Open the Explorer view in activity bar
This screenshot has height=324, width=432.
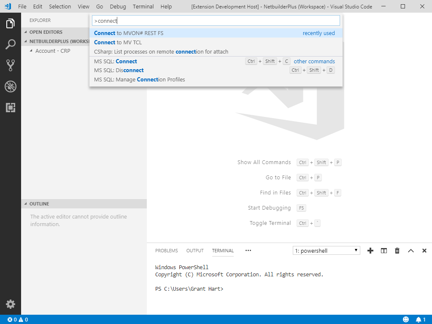point(11,24)
